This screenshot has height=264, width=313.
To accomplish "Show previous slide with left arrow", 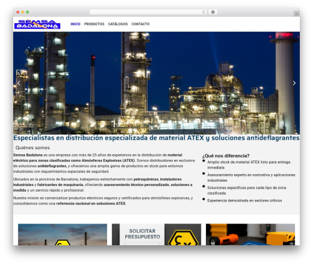I will tap(19, 83).
